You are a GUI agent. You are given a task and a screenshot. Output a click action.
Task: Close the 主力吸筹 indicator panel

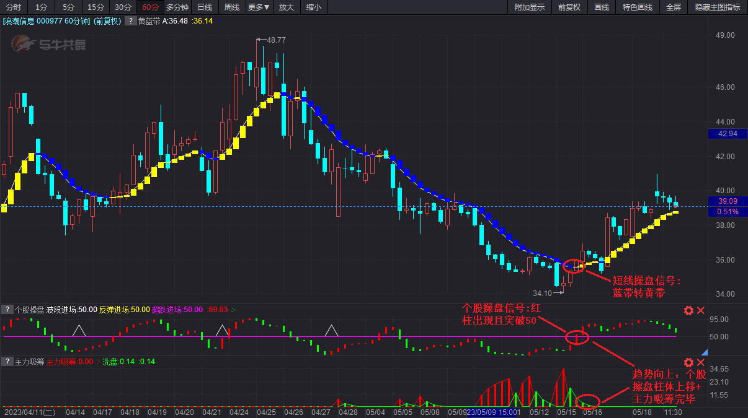701,362
